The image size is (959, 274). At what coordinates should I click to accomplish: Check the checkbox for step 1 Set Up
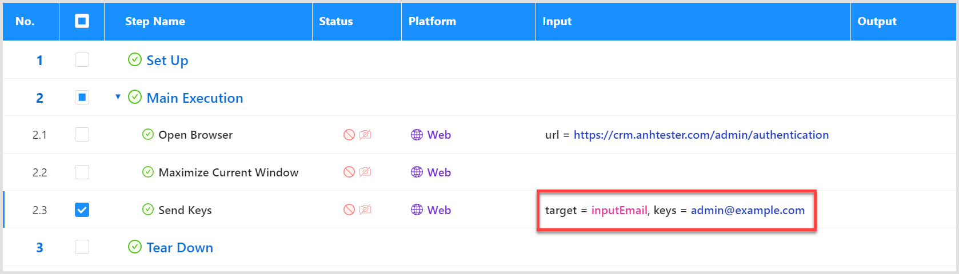coord(82,59)
